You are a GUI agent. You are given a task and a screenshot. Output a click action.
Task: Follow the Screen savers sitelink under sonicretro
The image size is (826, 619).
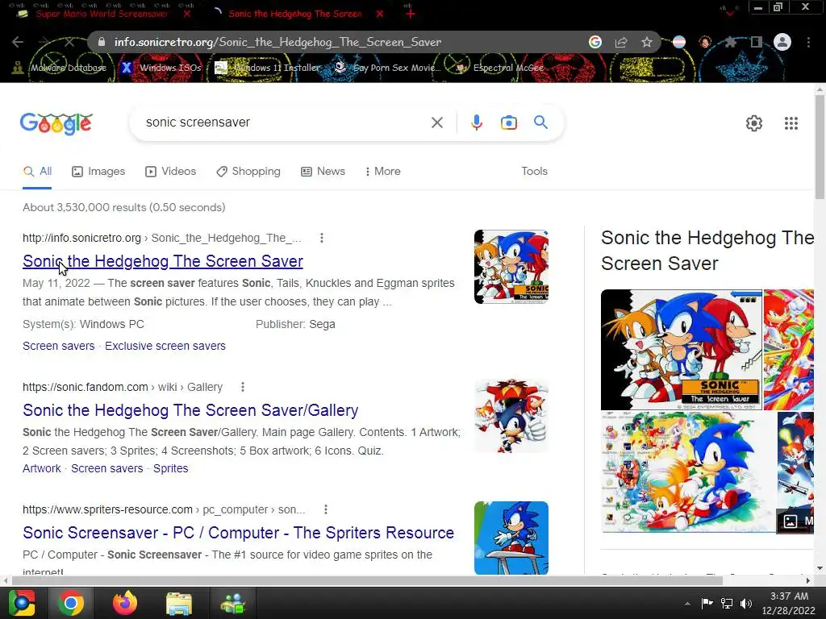point(58,346)
